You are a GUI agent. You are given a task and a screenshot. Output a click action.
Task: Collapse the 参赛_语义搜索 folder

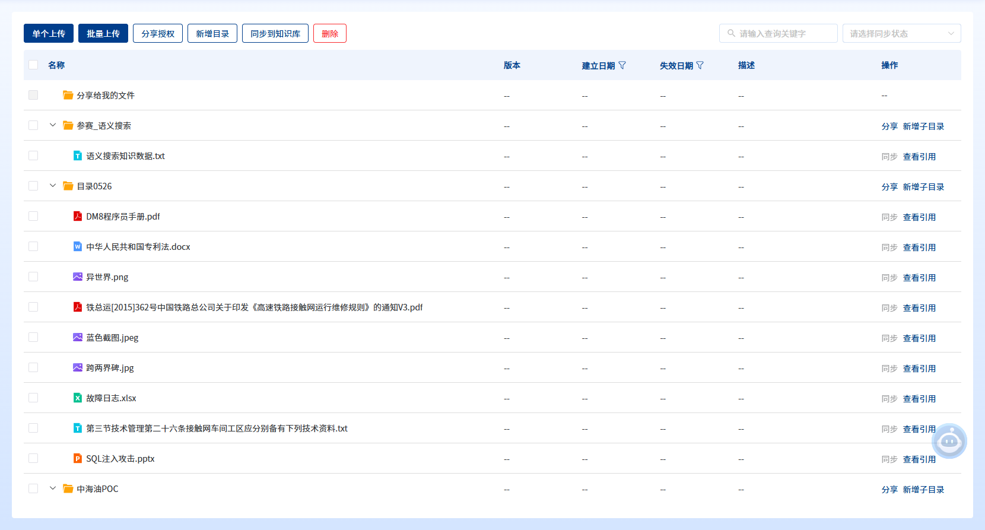[53, 125]
